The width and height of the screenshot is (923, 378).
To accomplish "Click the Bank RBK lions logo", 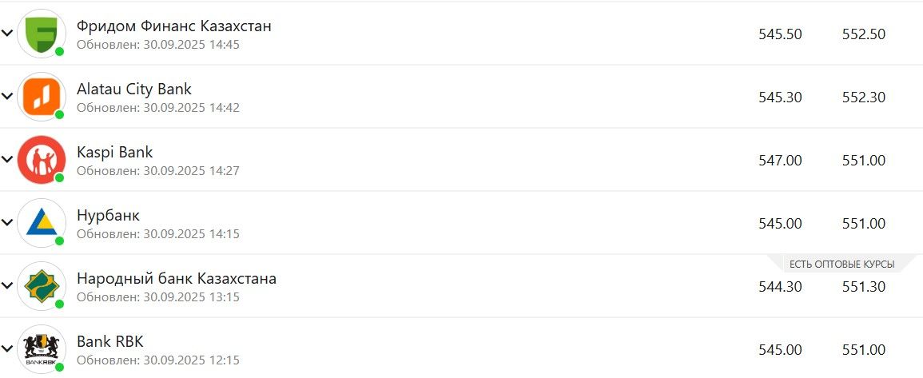I will [x=42, y=348].
